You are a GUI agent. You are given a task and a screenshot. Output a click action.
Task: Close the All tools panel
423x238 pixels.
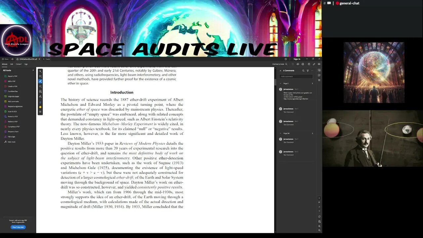point(33,70)
